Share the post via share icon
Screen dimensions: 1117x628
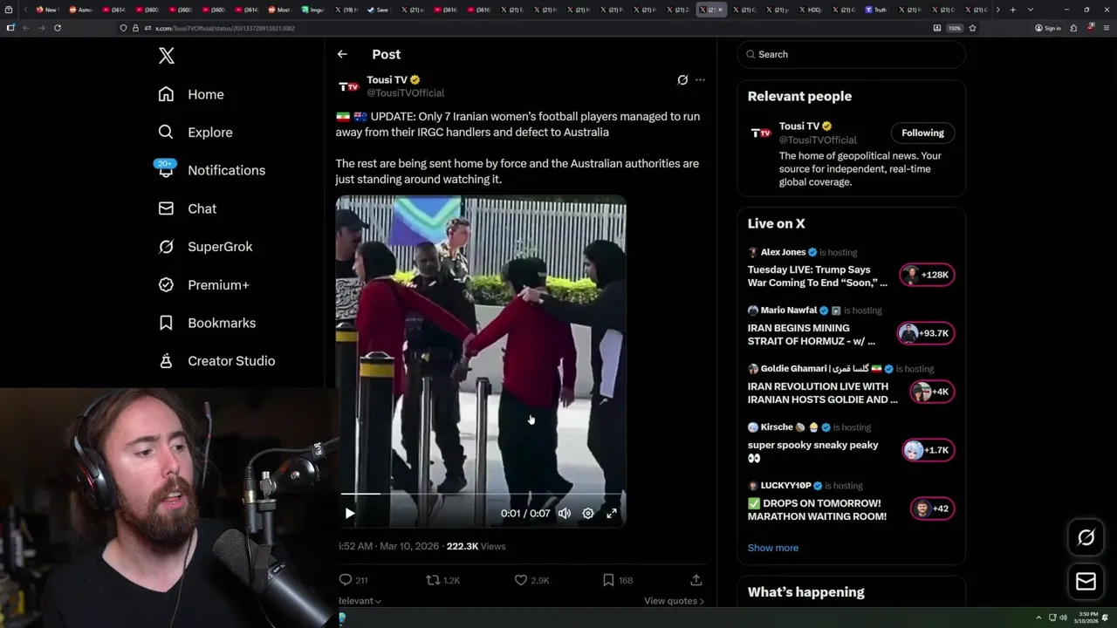tap(696, 580)
